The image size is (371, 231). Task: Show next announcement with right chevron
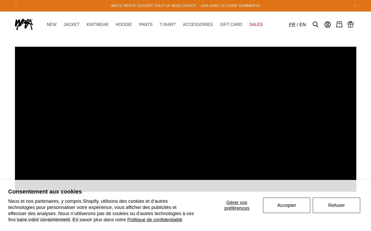click(x=355, y=5)
